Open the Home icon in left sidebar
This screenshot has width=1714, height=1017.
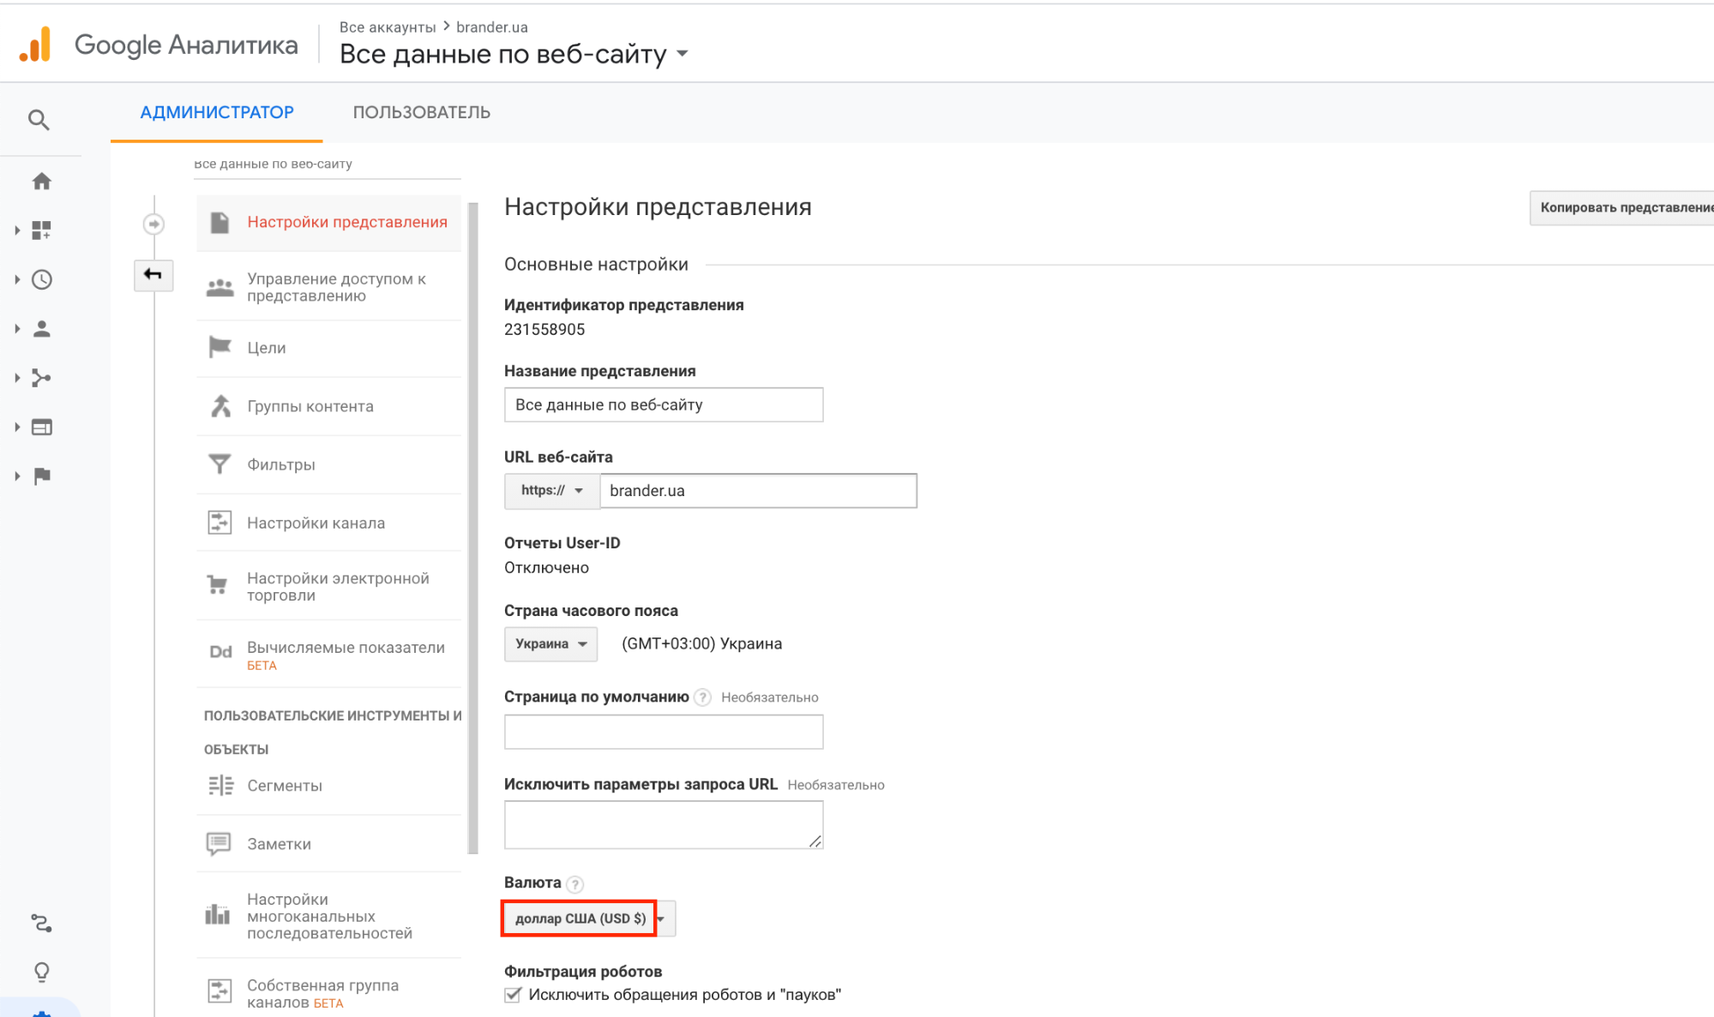41,182
